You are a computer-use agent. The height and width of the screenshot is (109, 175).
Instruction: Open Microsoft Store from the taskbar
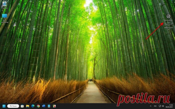(22, 106)
